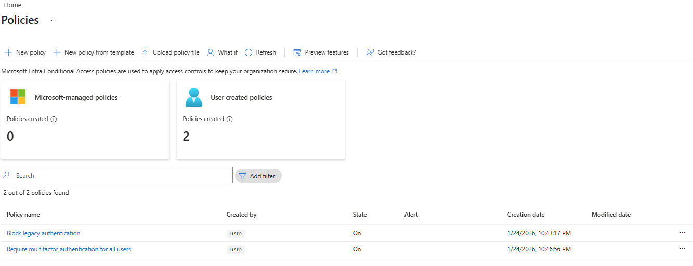Open the What if tool
The width and height of the screenshot is (693, 266).
click(x=222, y=52)
